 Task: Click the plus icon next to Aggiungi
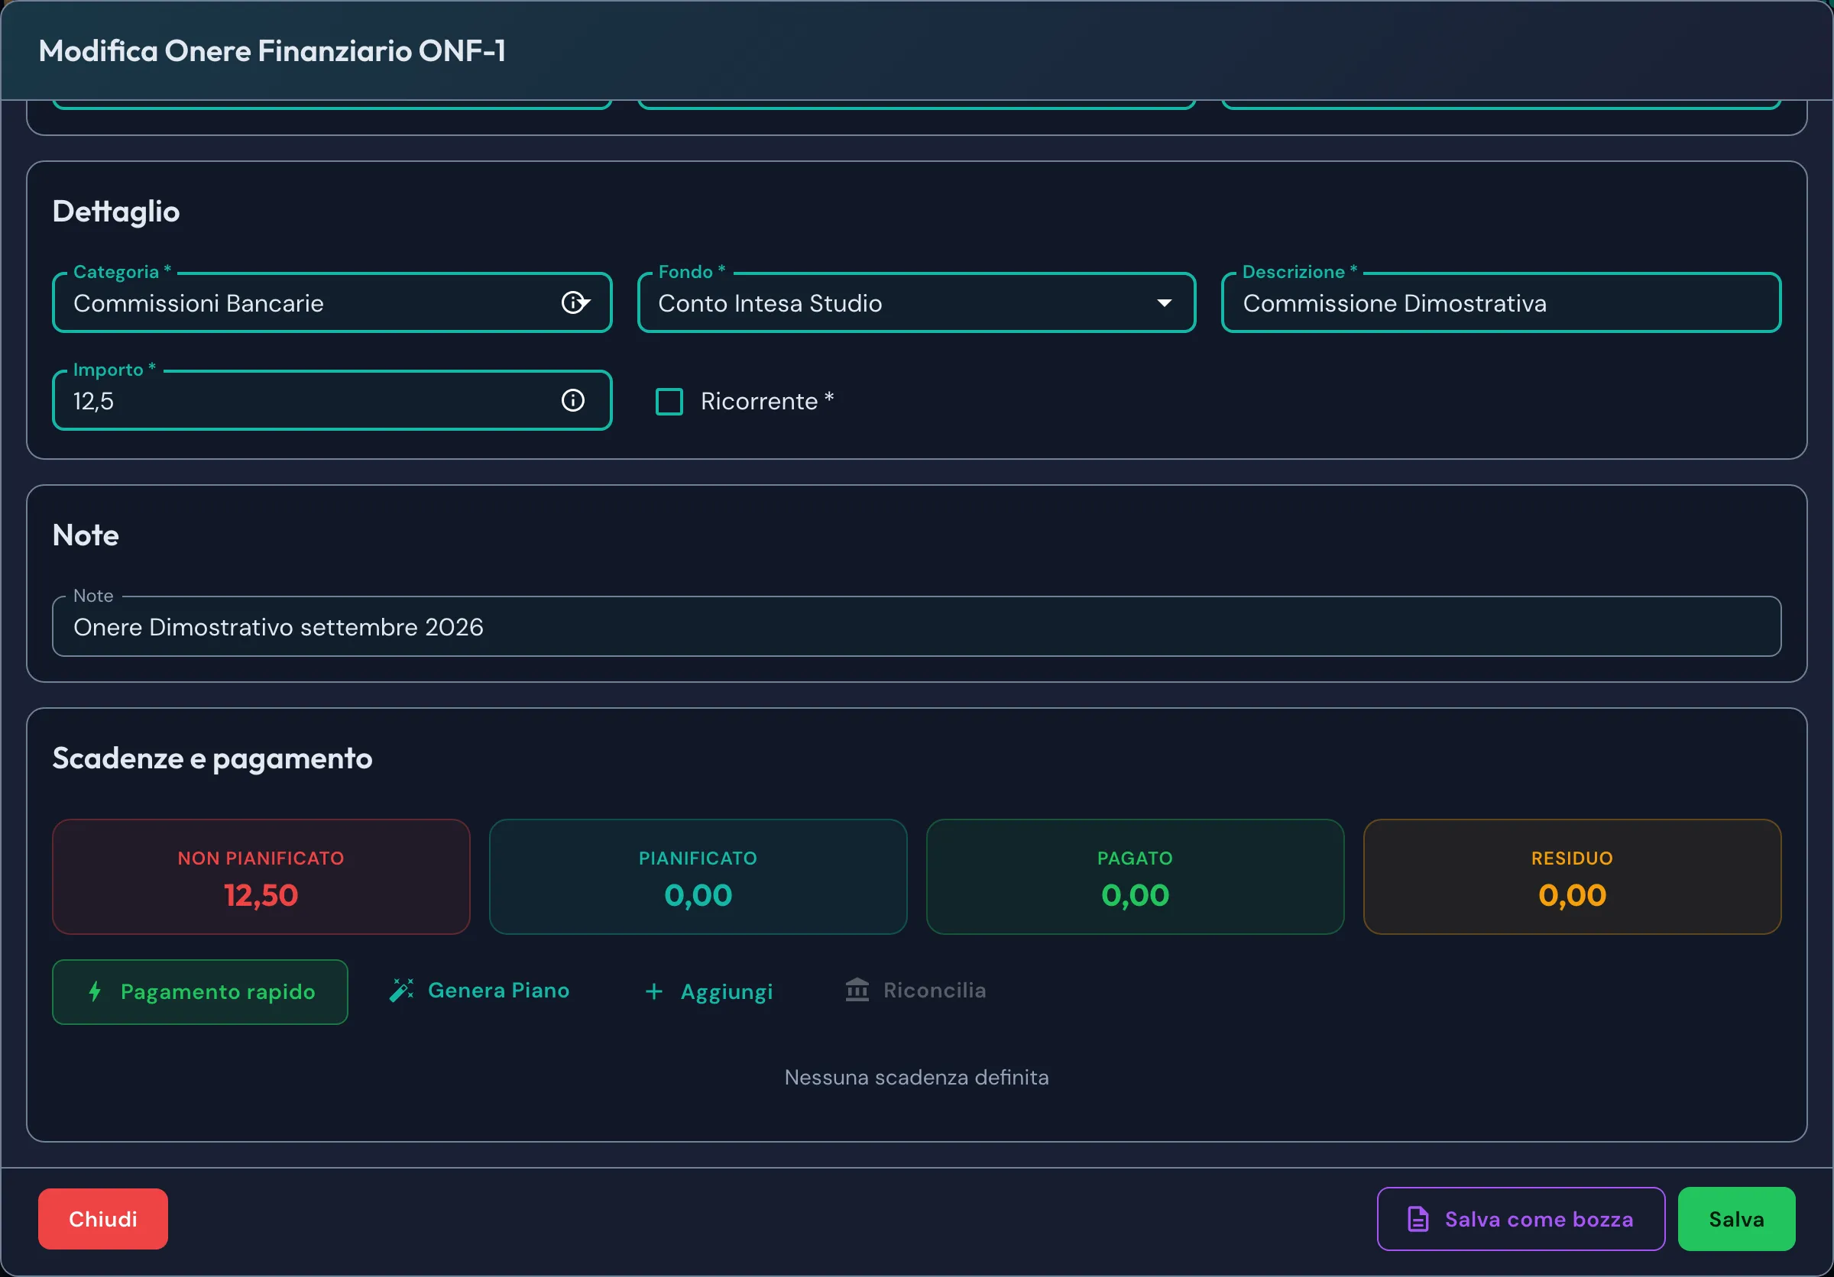click(653, 991)
